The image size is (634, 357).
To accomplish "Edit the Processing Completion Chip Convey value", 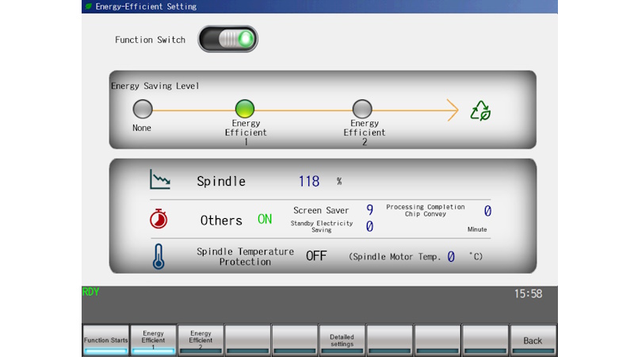I will tap(487, 211).
